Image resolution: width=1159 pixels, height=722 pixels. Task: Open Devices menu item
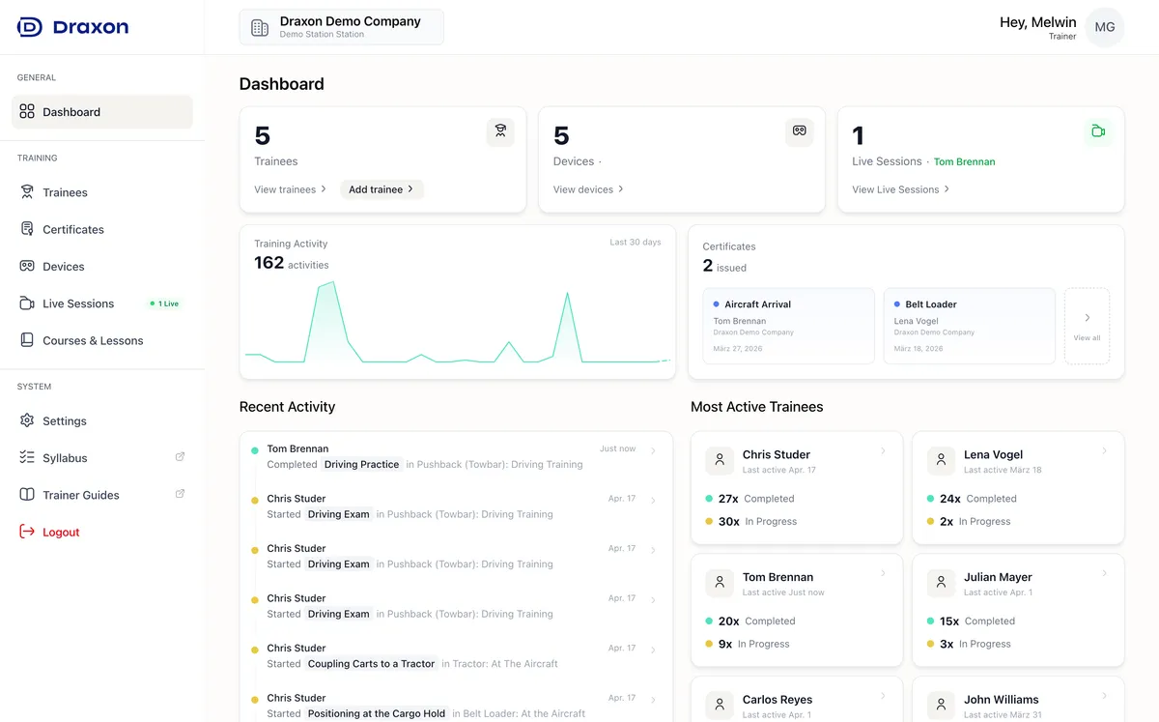pyautogui.click(x=102, y=266)
